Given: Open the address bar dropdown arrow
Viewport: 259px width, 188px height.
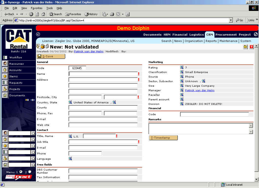Looking at the screenshot, I should [231, 20].
